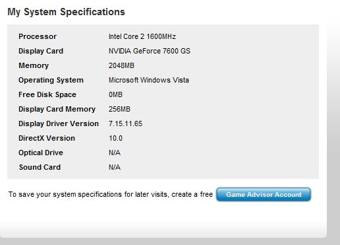340x245 pixels.
Task: Select the 'Operating System' label
Action: [51, 80]
